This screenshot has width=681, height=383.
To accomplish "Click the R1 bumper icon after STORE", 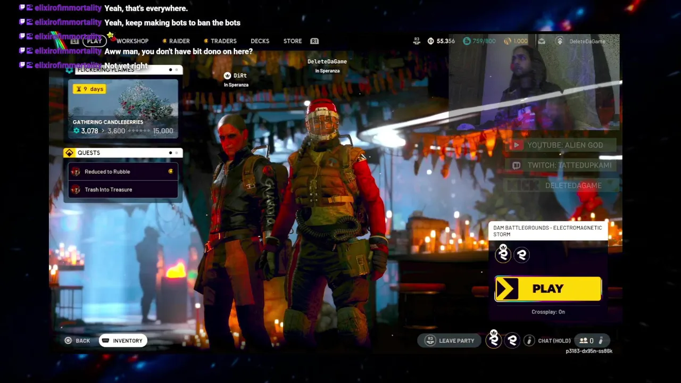I will (314, 41).
